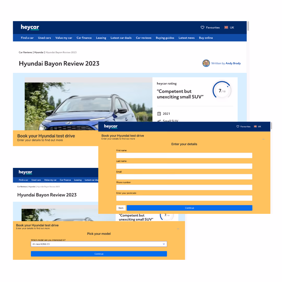Click Favourites text in top window header

[213, 27]
